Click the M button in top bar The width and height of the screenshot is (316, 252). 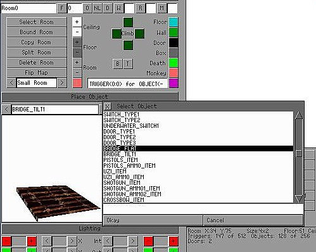161,8
